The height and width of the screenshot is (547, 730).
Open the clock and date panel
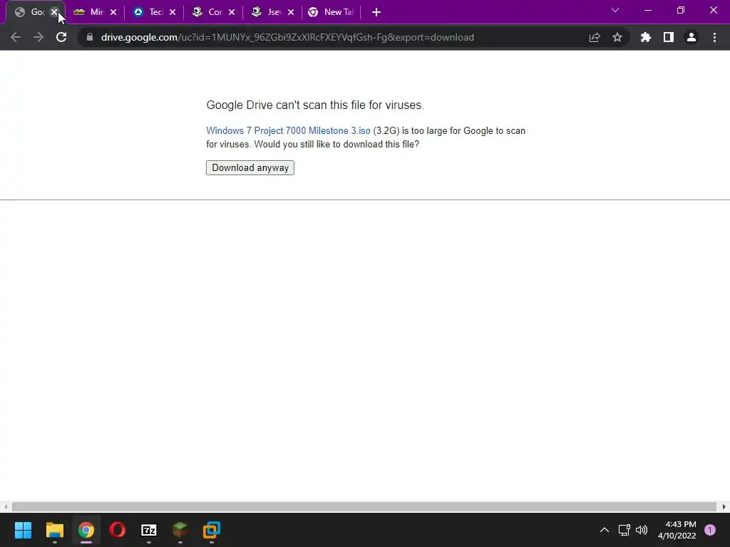coord(677,530)
